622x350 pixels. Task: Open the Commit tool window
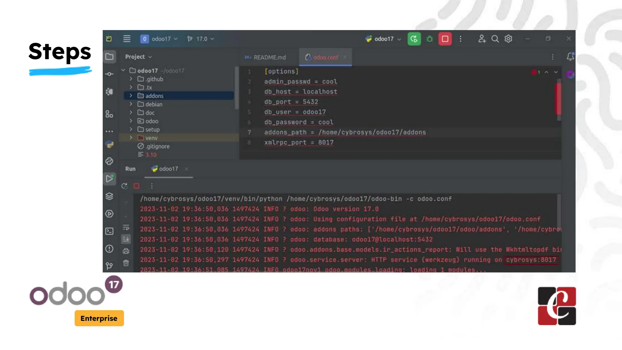coord(110,74)
